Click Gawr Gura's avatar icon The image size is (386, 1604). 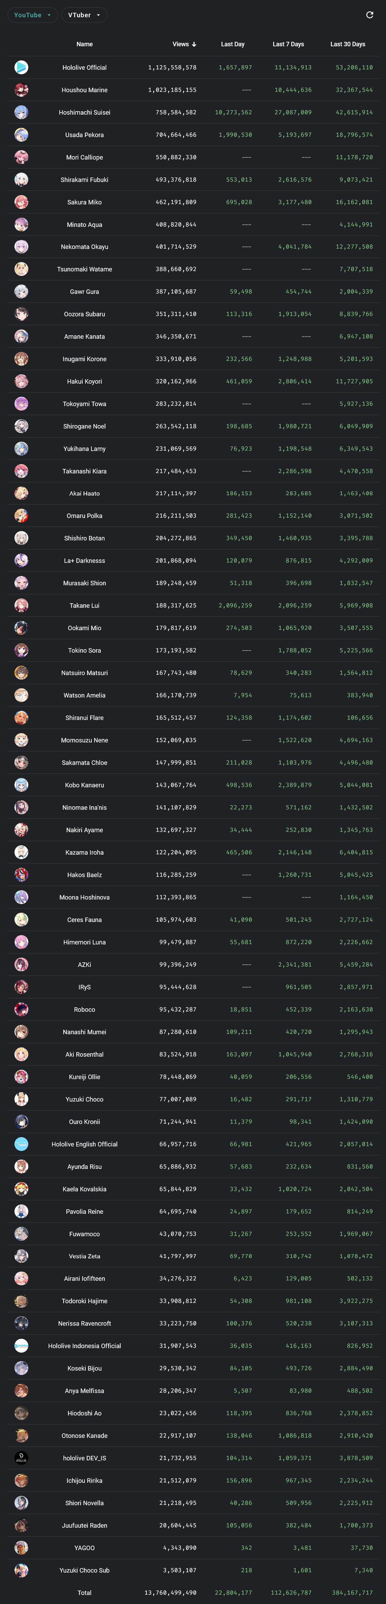click(x=21, y=291)
